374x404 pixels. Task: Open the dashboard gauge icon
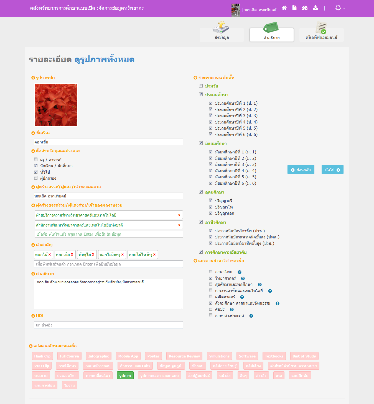pyautogui.click(x=305, y=8)
